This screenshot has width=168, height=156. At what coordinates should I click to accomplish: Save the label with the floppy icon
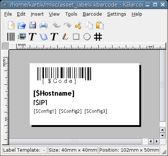[x=33, y=25]
